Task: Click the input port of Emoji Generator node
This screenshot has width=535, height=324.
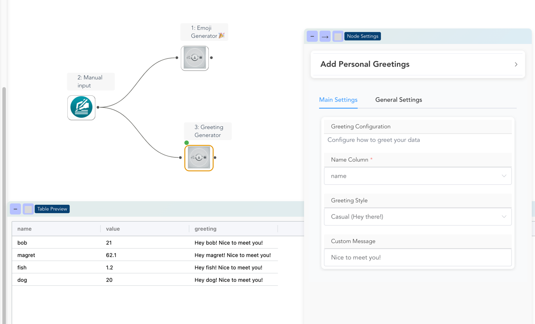Action: coord(177,58)
